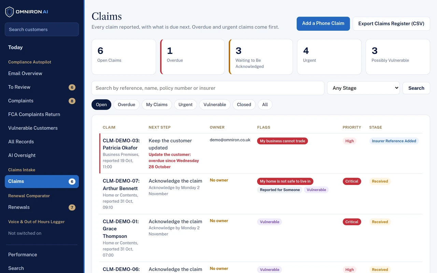Click 'Insurer Reference Added' stage badge
The image size is (437, 273).
pos(394,141)
